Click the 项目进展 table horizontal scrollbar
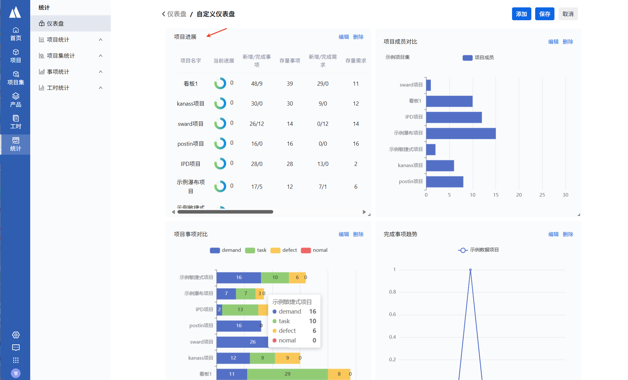Image resolution: width=628 pixels, height=380 pixels. (225, 212)
